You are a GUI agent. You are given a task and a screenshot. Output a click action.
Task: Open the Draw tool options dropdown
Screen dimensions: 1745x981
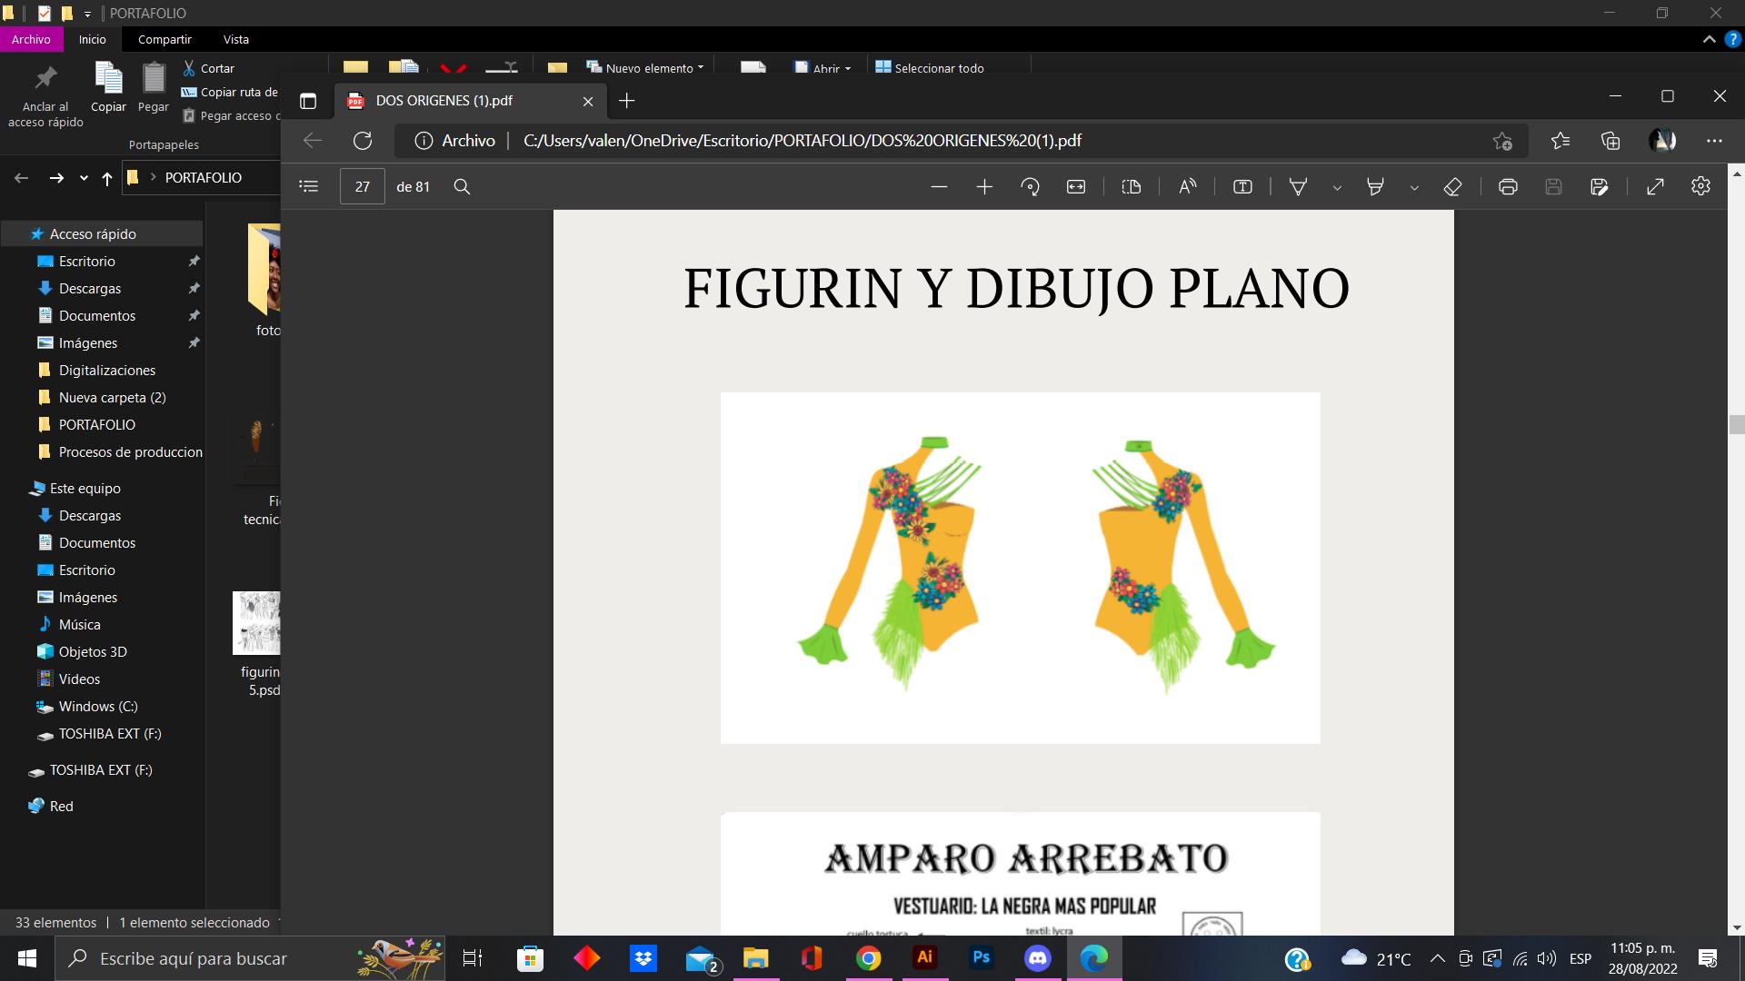[1337, 187]
